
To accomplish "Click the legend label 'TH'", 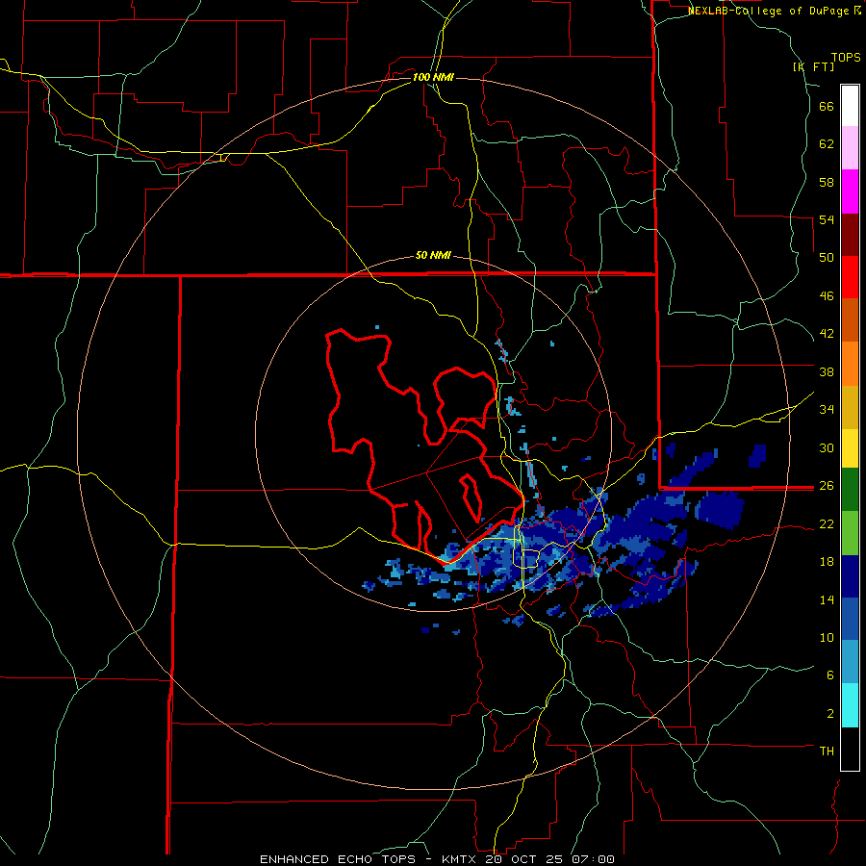I will coord(827,751).
